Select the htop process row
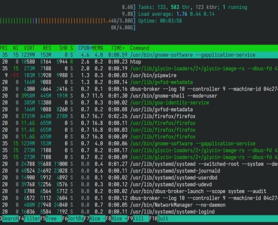 tap(139, 62)
